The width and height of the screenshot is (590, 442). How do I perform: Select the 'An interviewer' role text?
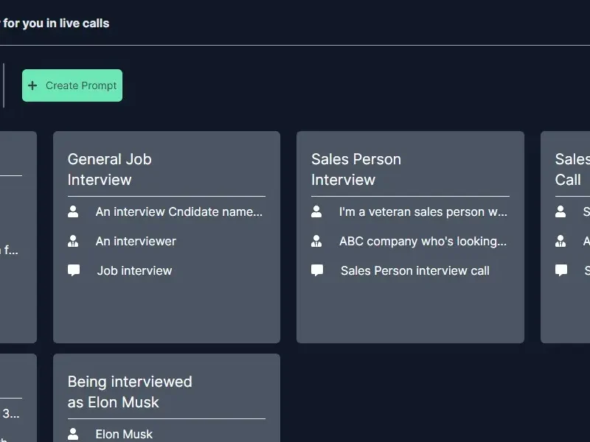(x=136, y=241)
